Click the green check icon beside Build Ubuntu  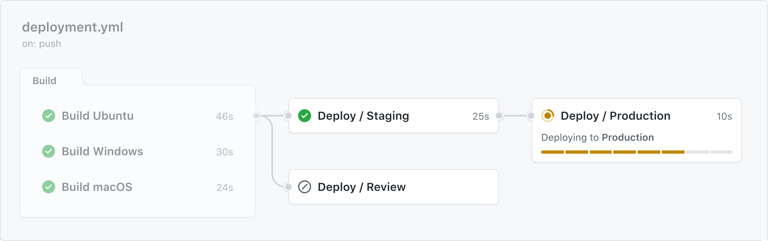tap(49, 116)
